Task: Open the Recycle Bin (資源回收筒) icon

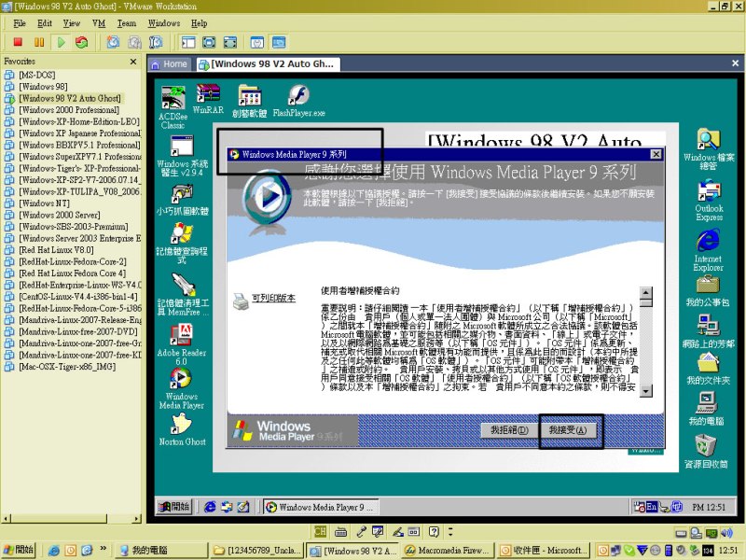Action: [706, 452]
